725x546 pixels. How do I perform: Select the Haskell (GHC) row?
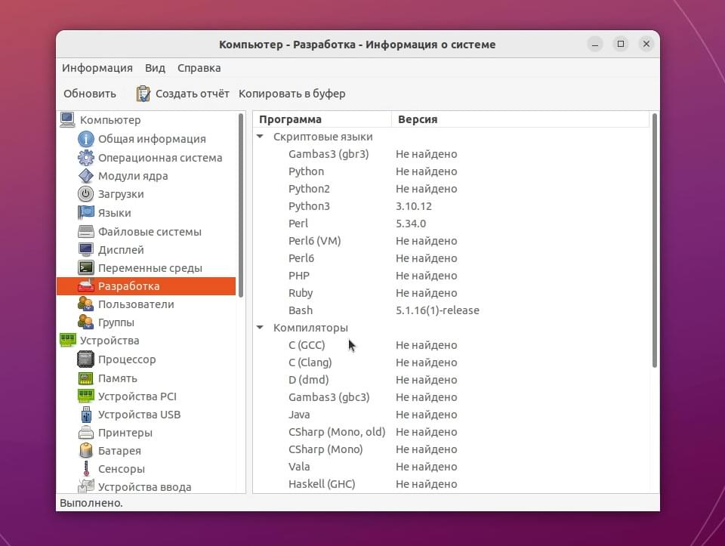pyautogui.click(x=452, y=484)
